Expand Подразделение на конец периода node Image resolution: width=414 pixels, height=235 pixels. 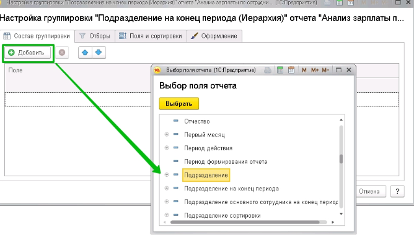click(167, 188)
